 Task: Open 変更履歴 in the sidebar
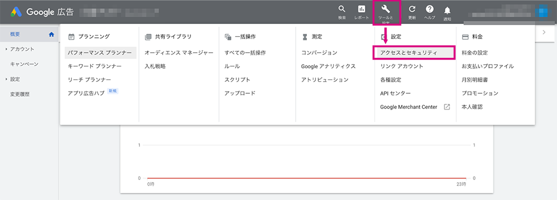20,94
